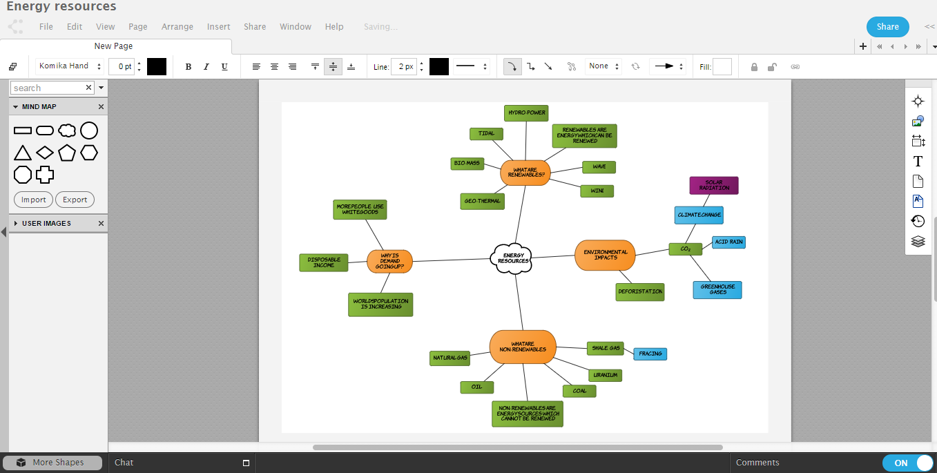Image resolution: width=937 pixels, height=473 pixels.
Task: Open revision history via clock icon
Action: [918, 221]
